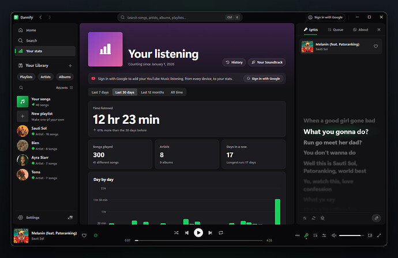The height and width of the screenshot is (258, 398).
Task: Select Last 12 months range
Action: (152, 92)
